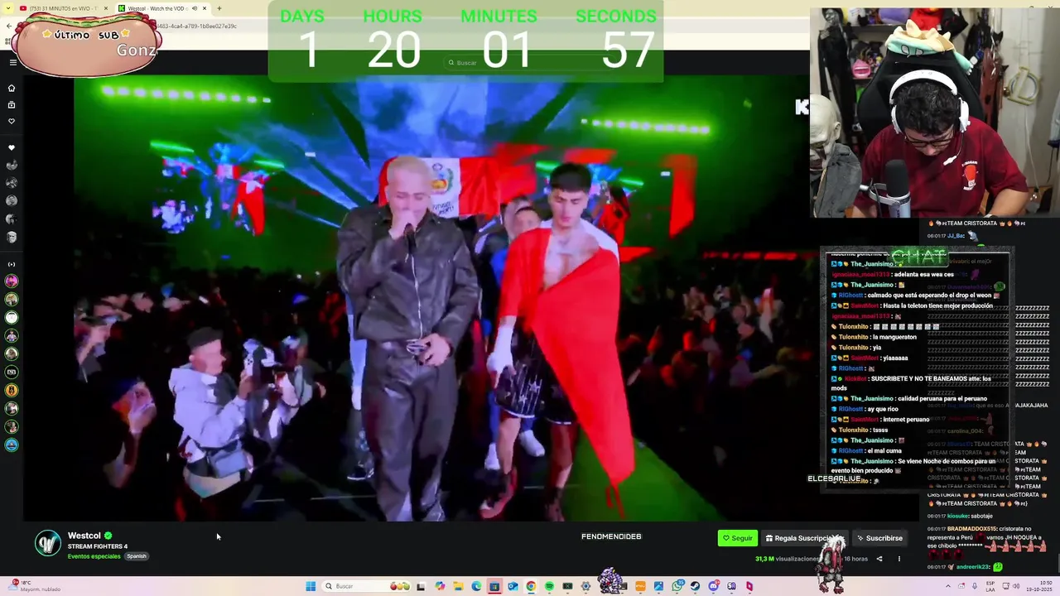
Task: Open the following heart outline icon in sidebar
Action: pyautogui.click(x=12, y=121)
